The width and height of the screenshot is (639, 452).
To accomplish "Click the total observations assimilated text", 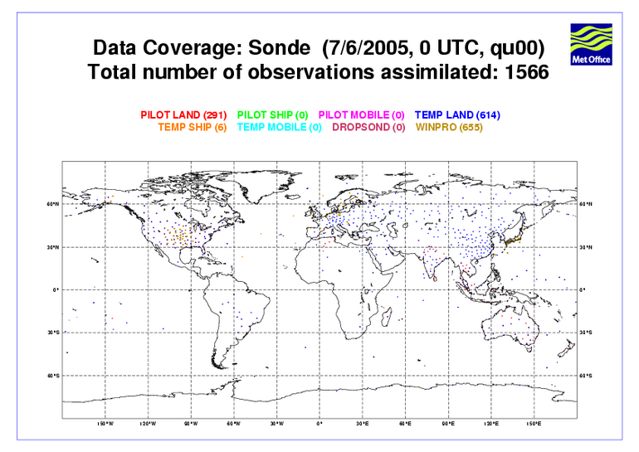I will click(318, 73).
